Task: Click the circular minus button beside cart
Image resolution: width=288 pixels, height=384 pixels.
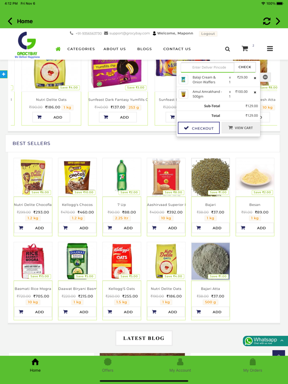Action: [x=265, y=77]
